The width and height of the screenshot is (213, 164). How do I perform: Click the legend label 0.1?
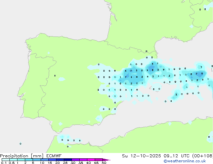tap(4, 163)
